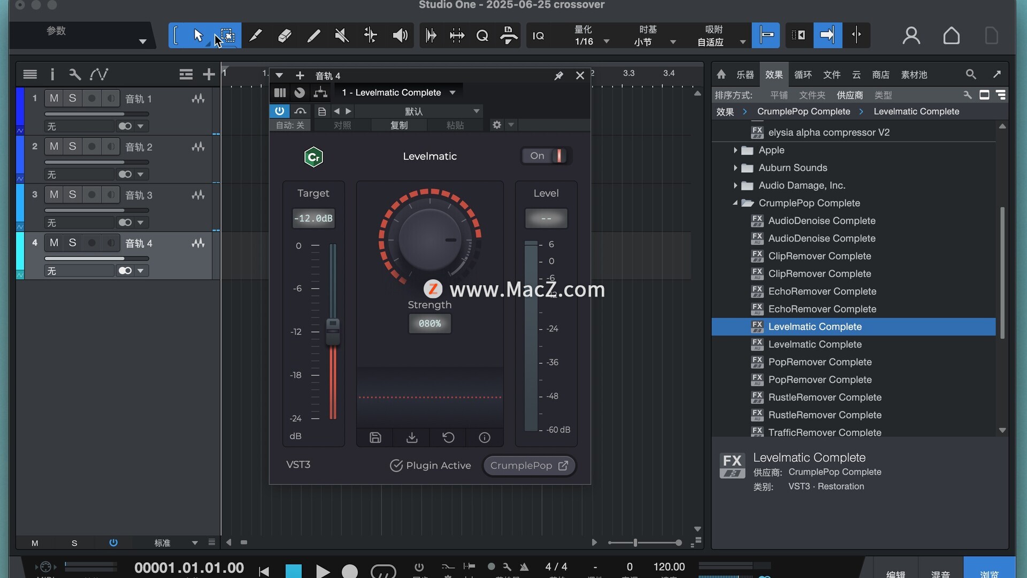1027x578 pixels.
Task: Show automation curve icon in track header
Action: 99,74
